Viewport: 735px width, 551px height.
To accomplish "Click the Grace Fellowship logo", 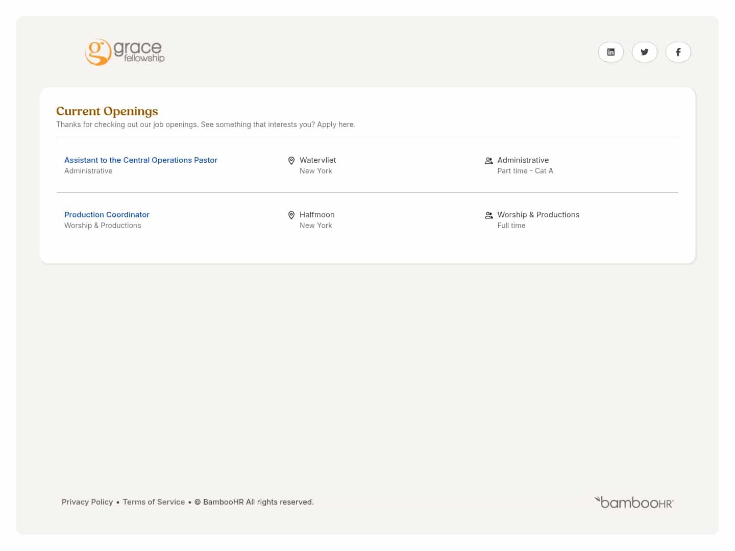I will pyautogui.click(x=125, y=52).
